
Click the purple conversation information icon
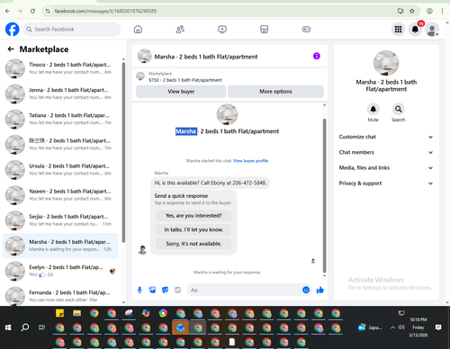click(317, 56)
